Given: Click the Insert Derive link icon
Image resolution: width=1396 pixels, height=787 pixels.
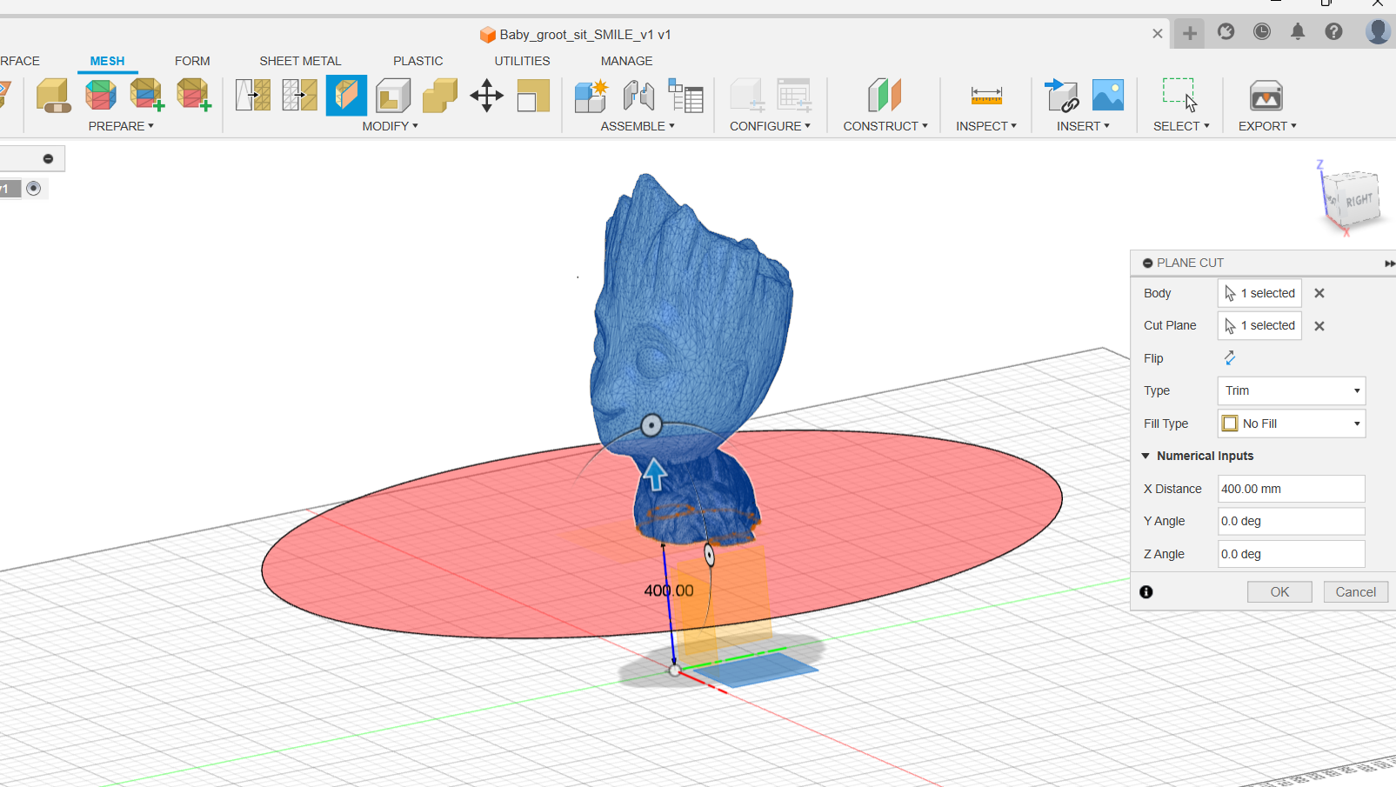Looking at the screenshot, I should pyautogui.click(x=1061, y=95).
